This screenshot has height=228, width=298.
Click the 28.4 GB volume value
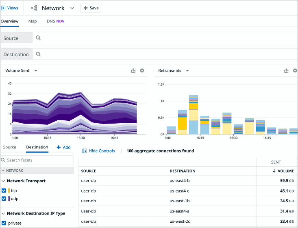click(x=287, y=221)
